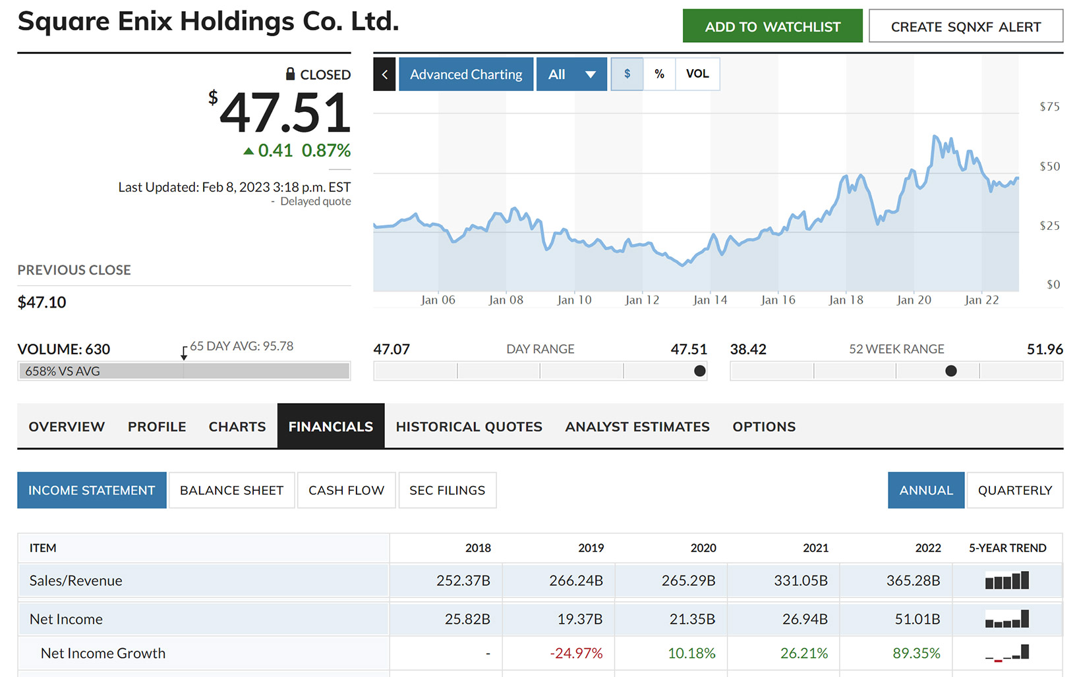This screenshot has height=677, width=1077.
Task: Click the volume vs average bar
Action: pos(184,371)
